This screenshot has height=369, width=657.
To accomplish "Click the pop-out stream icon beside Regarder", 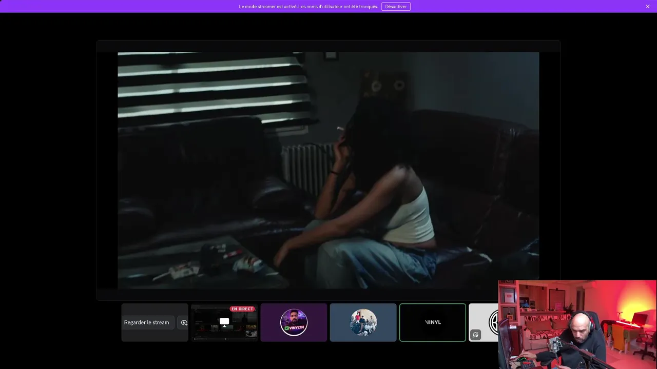I will (x=184, y=322).
